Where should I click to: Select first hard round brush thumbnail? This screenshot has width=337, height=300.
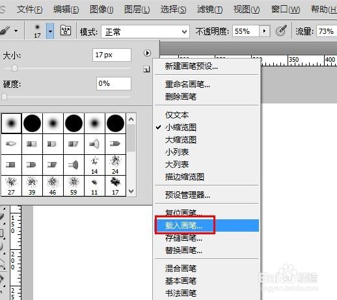(x=32, y=123)
